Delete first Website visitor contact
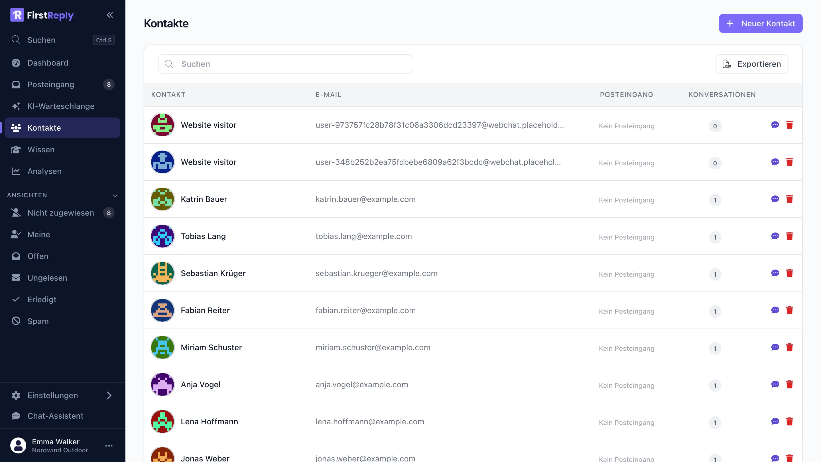 (x=789, y=125)
